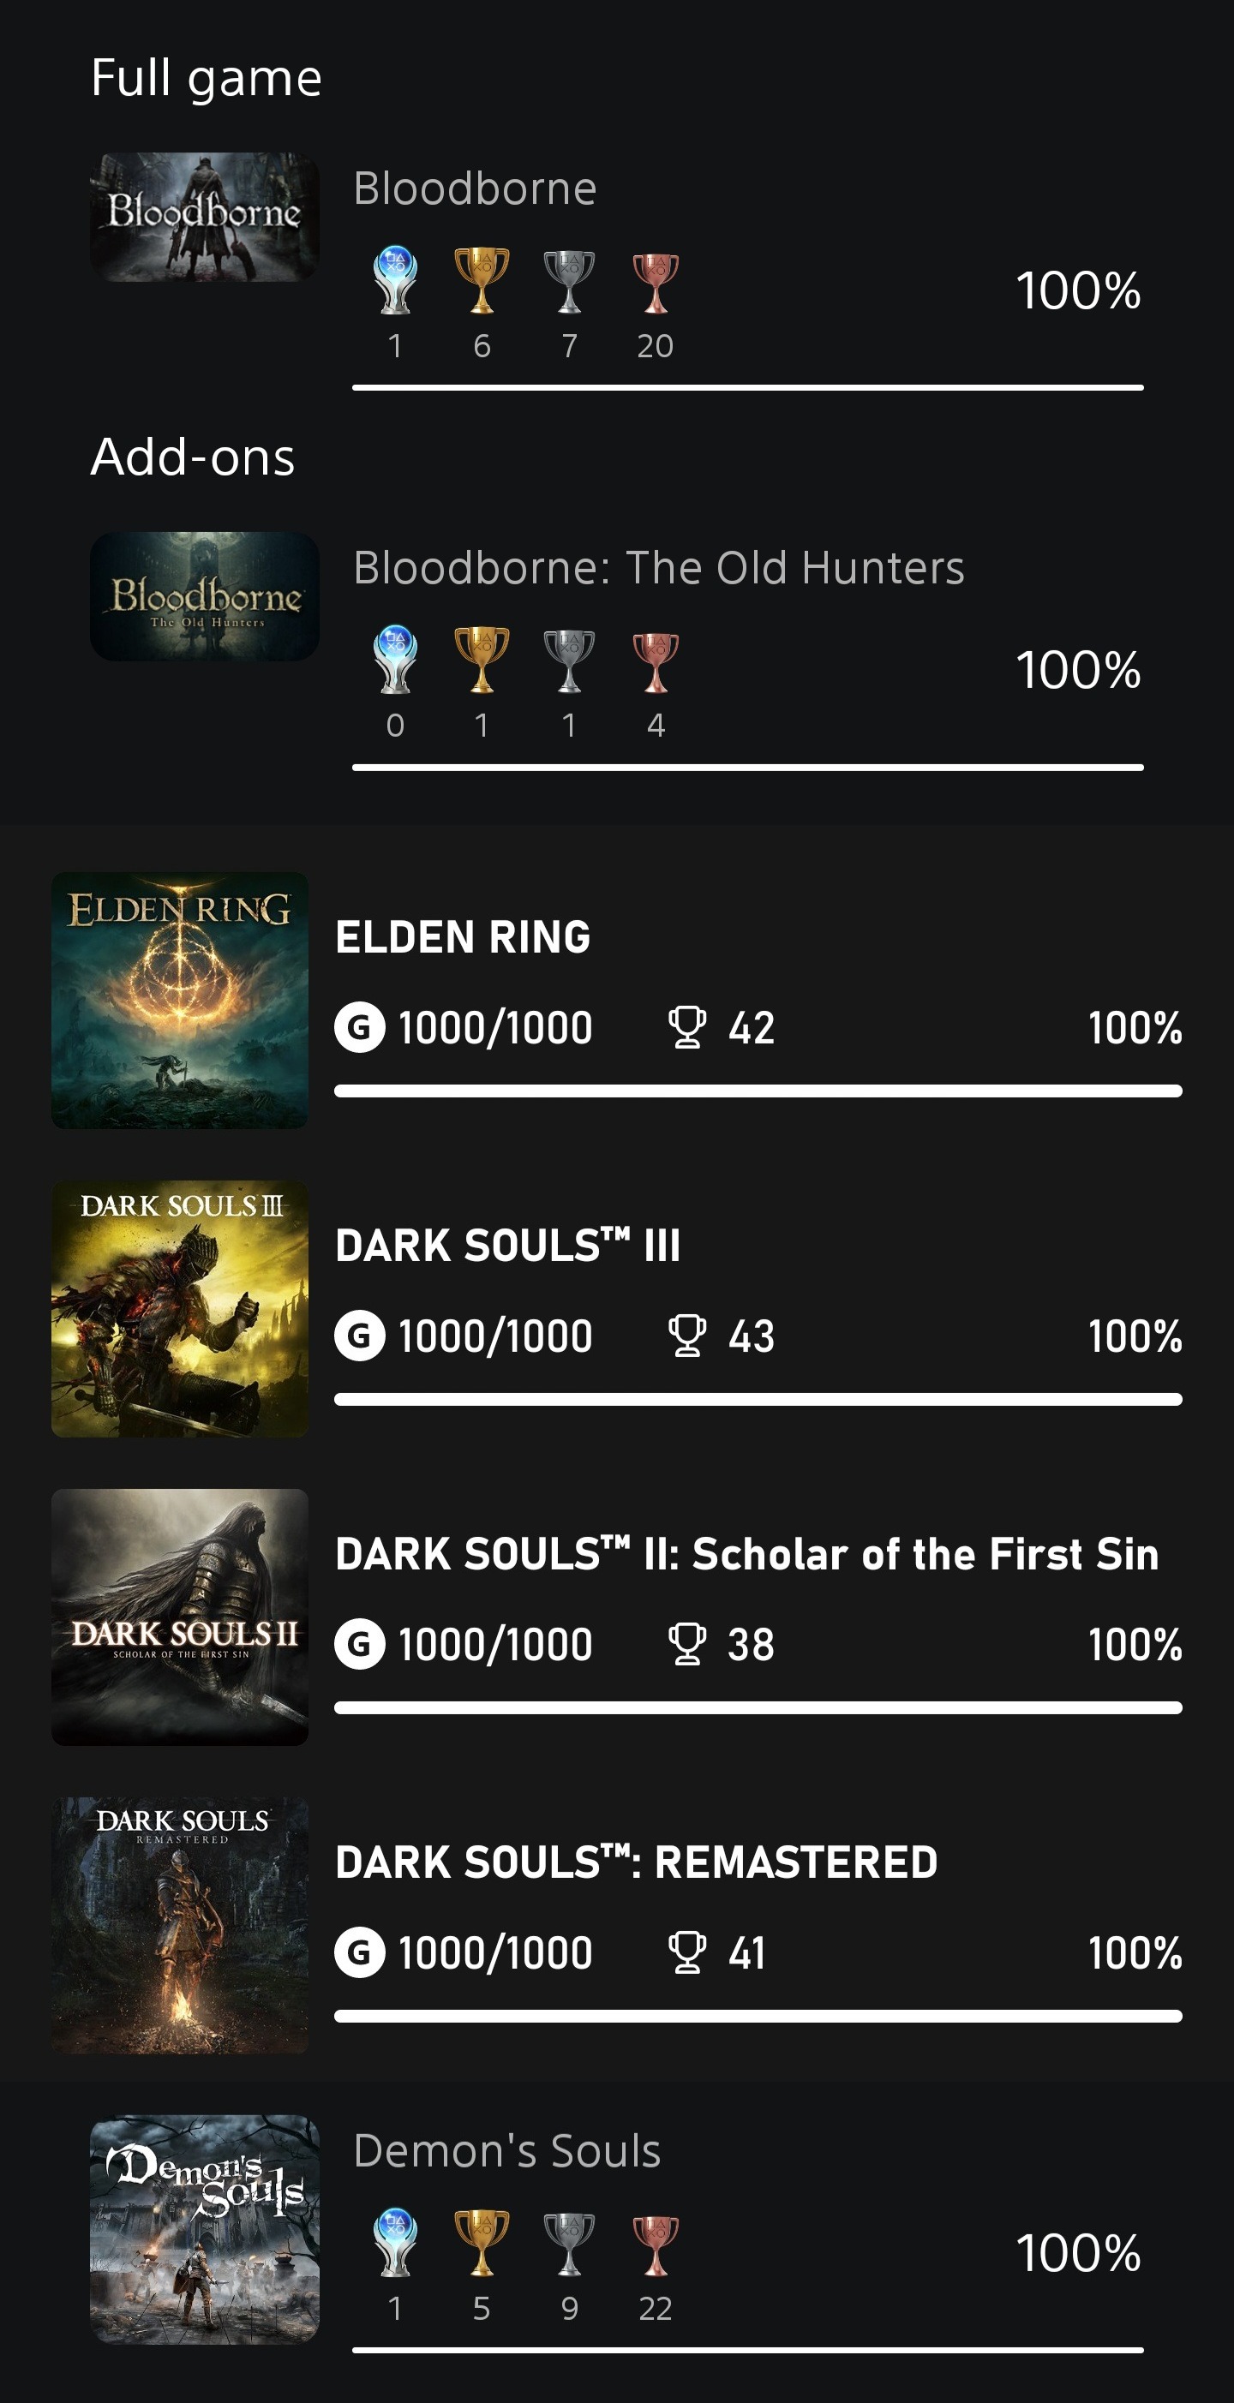
Task: Click the achievements trophy icon for Dark Souls II
Action: pos(687,1644)
